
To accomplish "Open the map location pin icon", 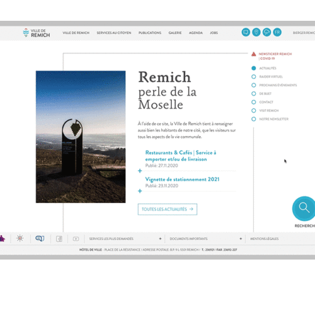I will click(x=256, y=32).
